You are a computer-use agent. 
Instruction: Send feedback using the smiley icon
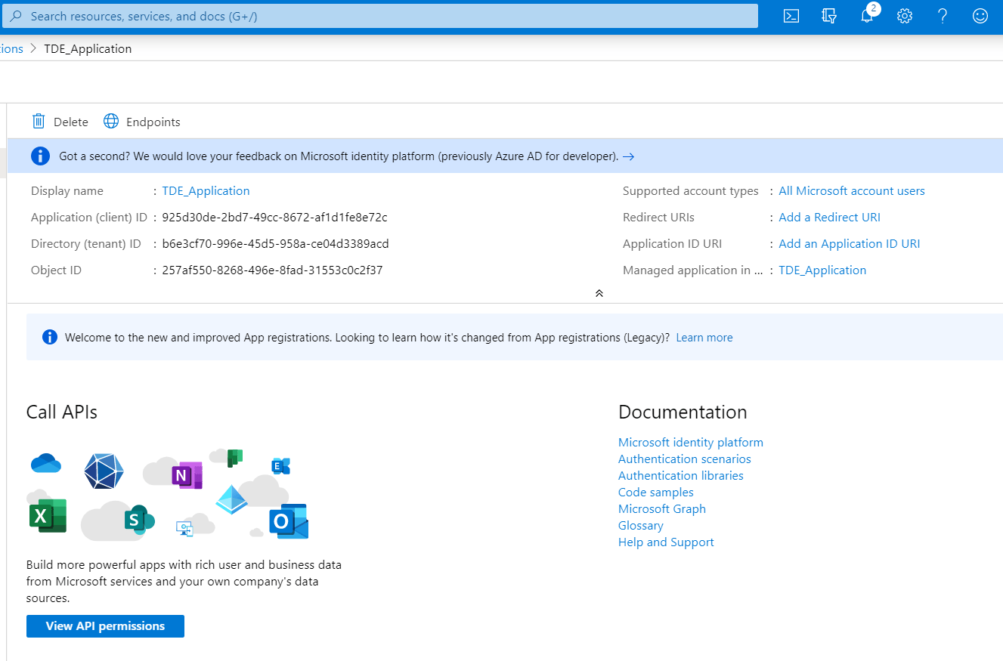pyautogui.click(x=980, y=16)
